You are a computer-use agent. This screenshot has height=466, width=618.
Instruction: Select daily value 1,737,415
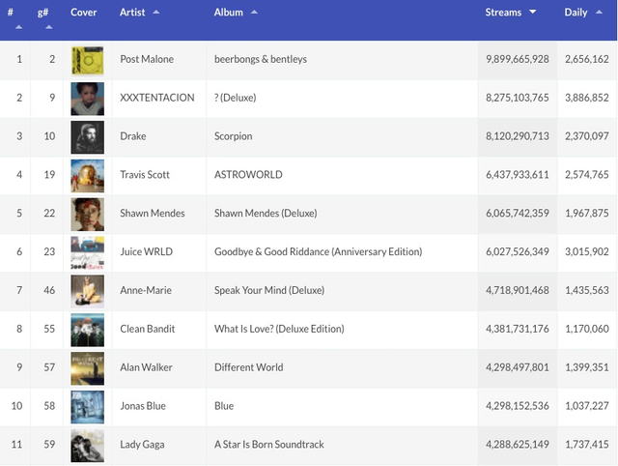[x=587, y=445]
